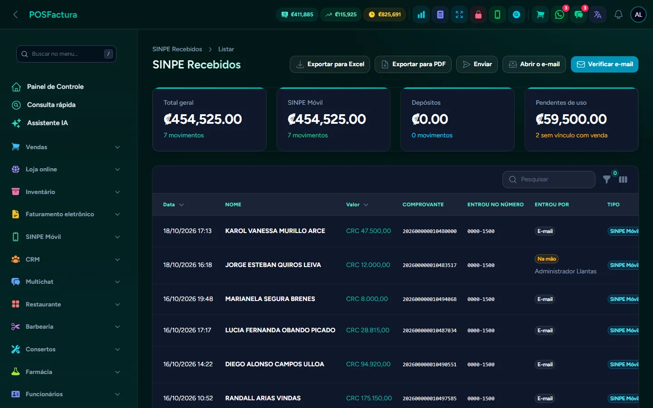Click the Exportar para Excel button
Image resolution: width=653 pixels, height=408 pixels.
pos(330,64)
